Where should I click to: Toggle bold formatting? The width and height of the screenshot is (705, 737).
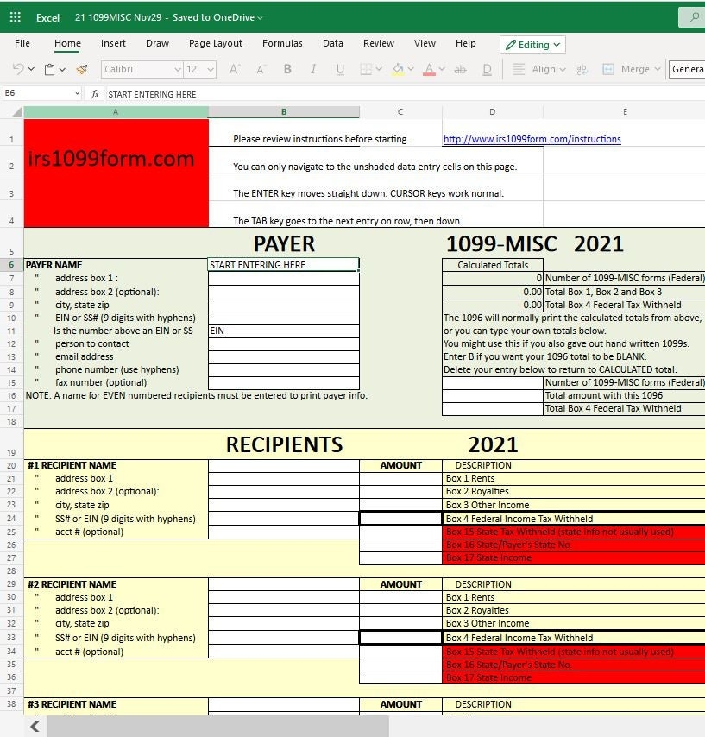click(286, 69)
